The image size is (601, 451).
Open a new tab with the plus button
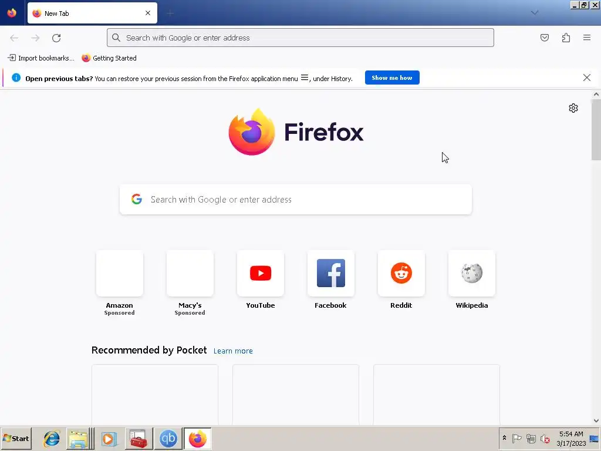tap(170, 14)
